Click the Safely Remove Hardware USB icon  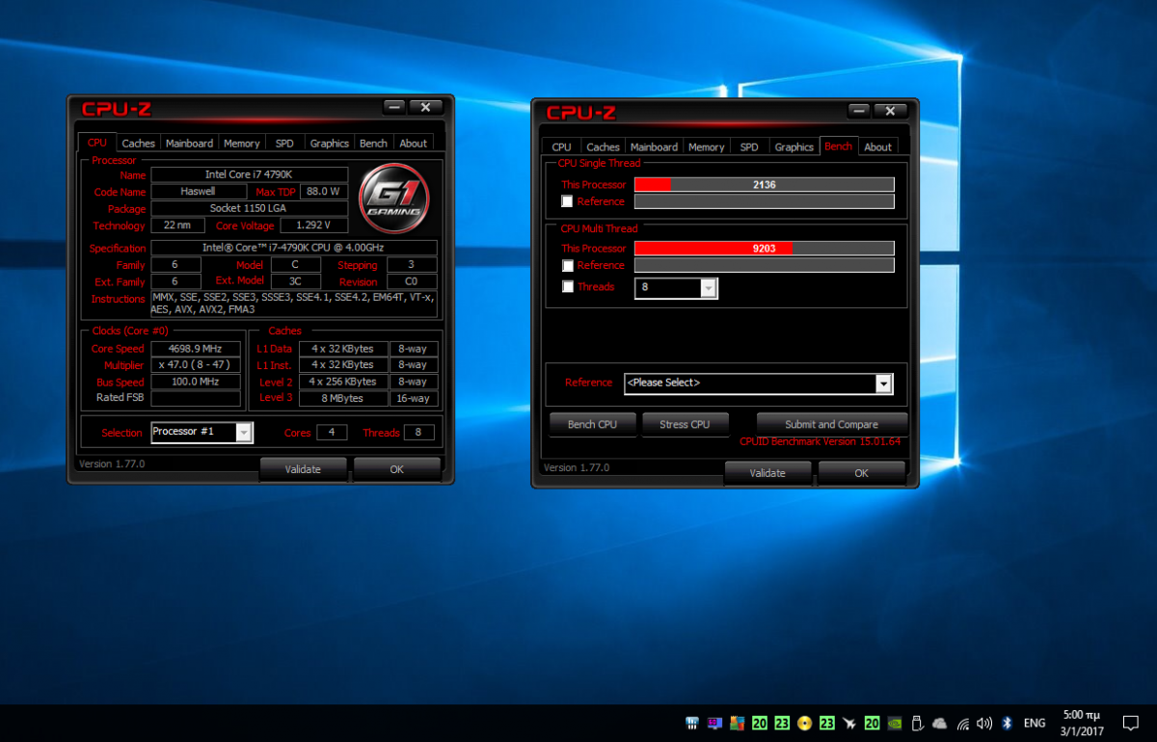917,723
